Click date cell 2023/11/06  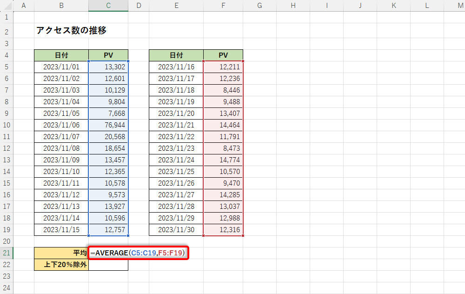(x=61, y=125)
